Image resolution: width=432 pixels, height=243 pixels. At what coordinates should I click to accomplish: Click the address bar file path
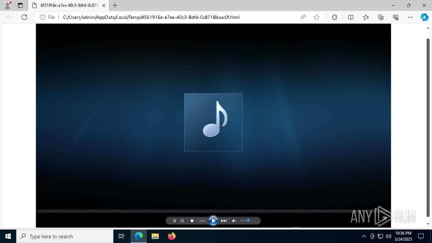[151, 17]
